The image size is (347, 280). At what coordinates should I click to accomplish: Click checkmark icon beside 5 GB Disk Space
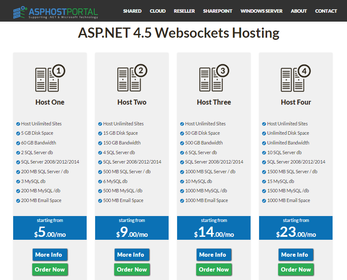click(x=18, y=133)
